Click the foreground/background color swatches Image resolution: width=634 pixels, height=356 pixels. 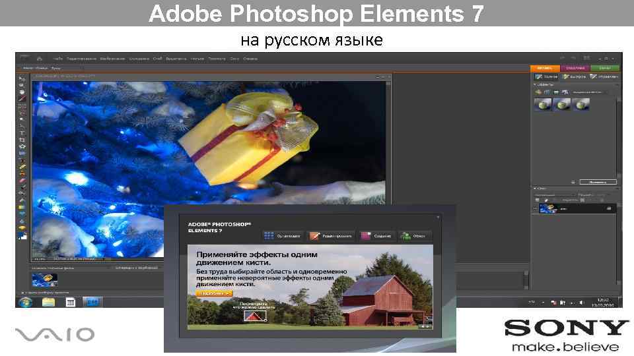[x=22, y=237]
